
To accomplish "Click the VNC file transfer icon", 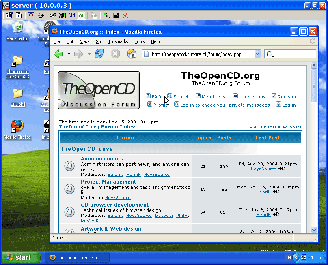I will pos(94,15).
